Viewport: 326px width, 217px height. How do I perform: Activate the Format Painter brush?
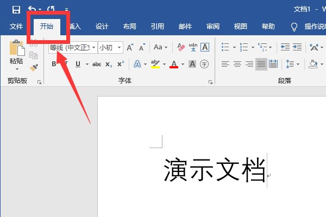(x=34, y=67)
